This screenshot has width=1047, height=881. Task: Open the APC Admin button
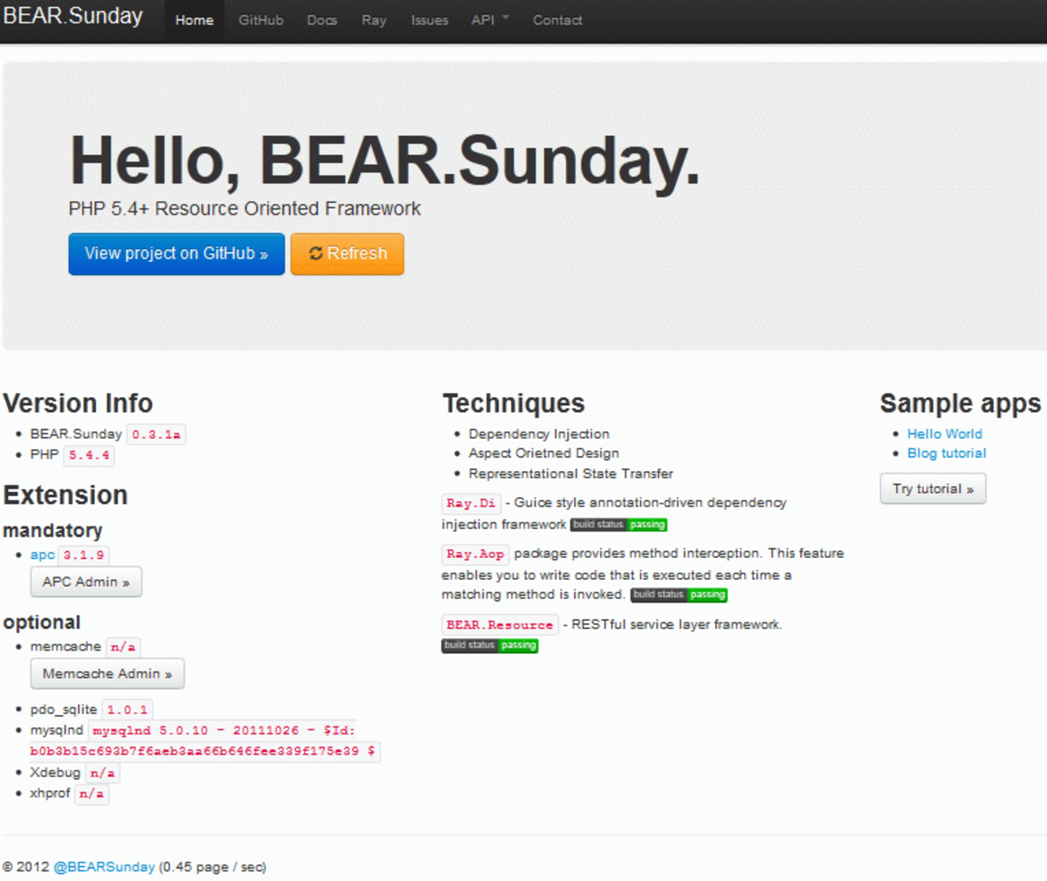click(86, 582)
